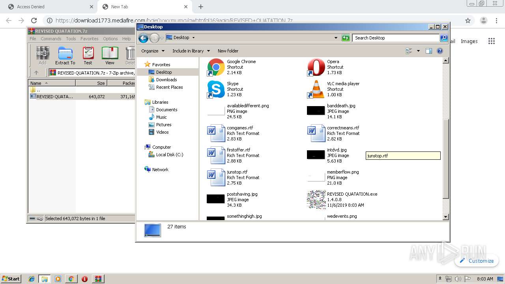The height and width of the screenshot is (284, 505).
Task: Open Chrome from the taskbar
Action: coord(71,279)
